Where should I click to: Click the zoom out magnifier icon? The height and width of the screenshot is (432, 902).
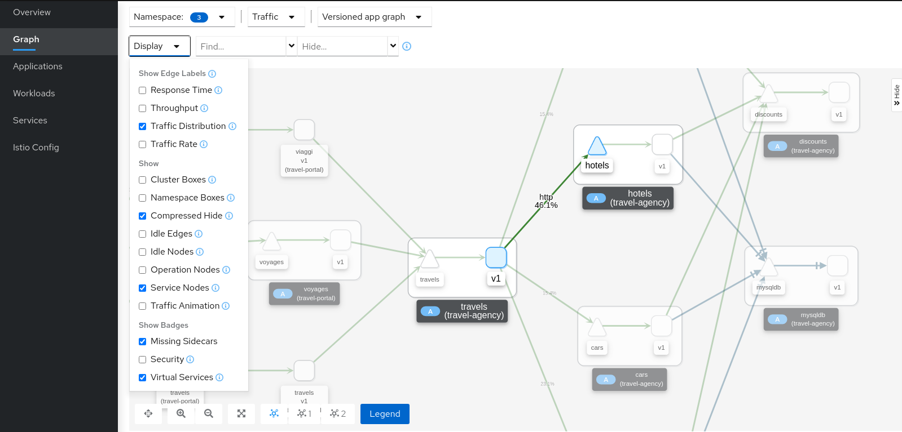click(x=209, y=413)
